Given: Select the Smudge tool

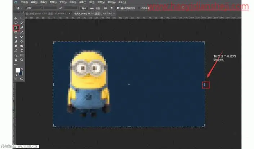Looking at the screenshot, I should point(16,46).
